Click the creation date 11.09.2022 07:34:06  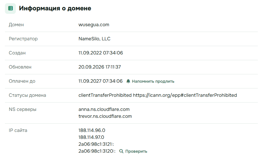101,53
